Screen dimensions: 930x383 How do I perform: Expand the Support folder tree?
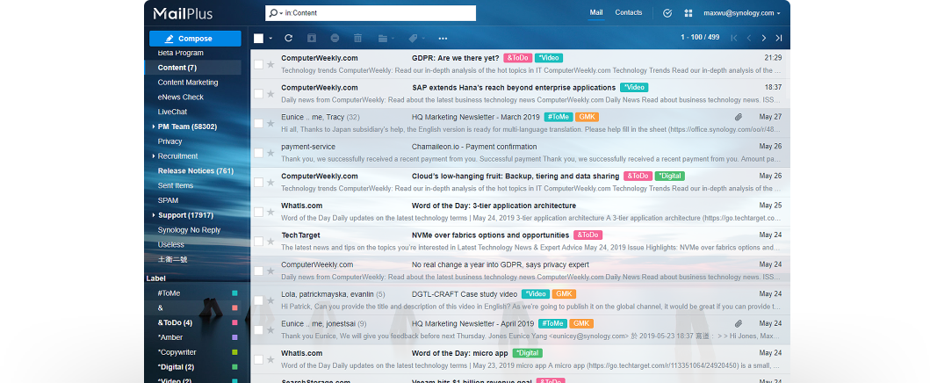[x=153, y=215]
